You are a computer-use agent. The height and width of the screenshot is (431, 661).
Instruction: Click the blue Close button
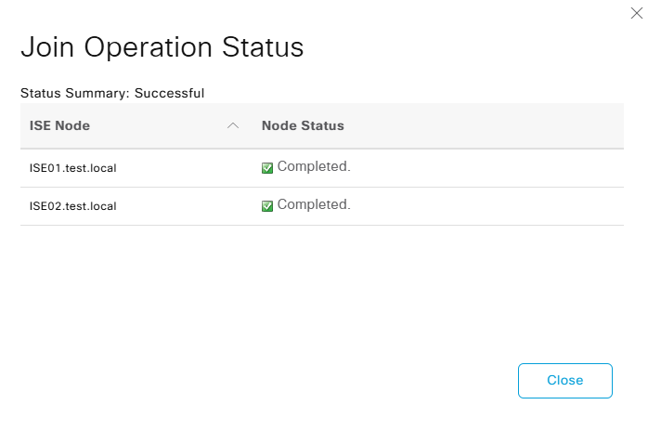click(564, 381)
